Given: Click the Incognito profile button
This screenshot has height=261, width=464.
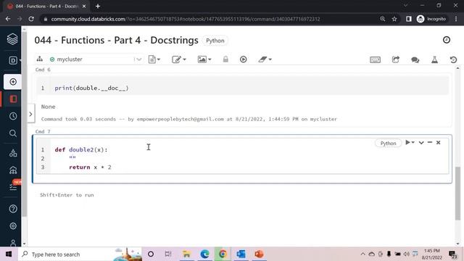Looking at the screenshot, I should (431, 19).
